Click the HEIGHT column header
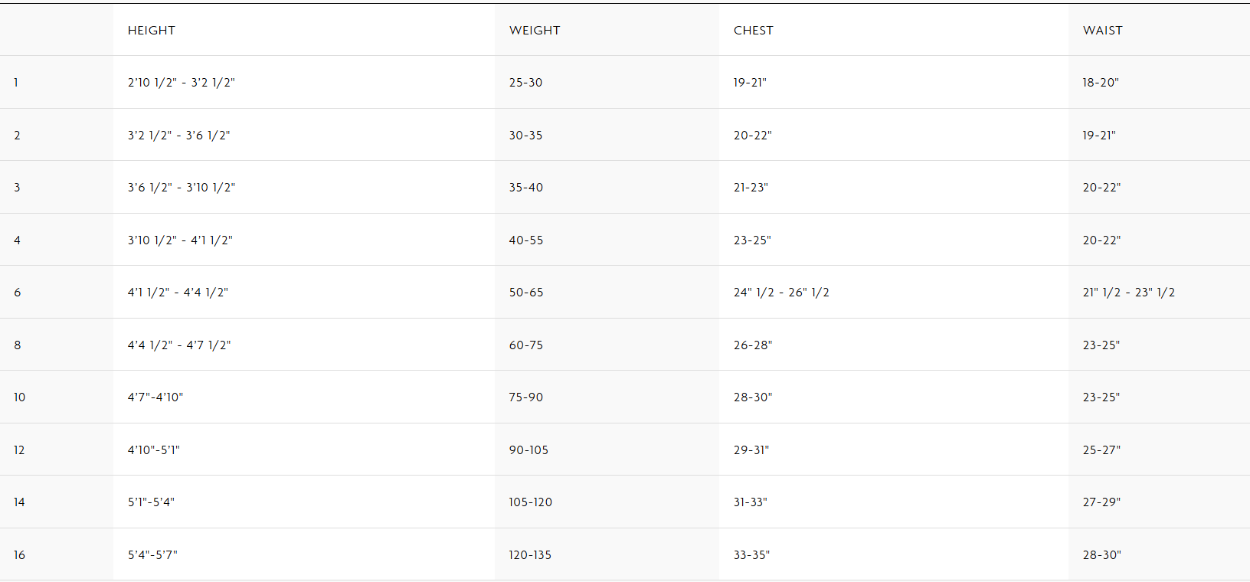 click(152, 31)
